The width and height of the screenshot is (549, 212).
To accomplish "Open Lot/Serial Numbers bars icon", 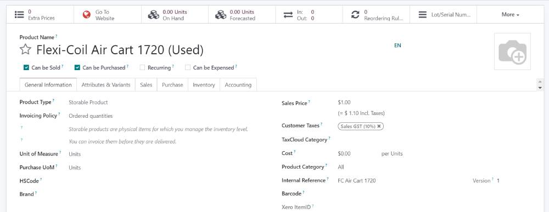I will 423,15.
